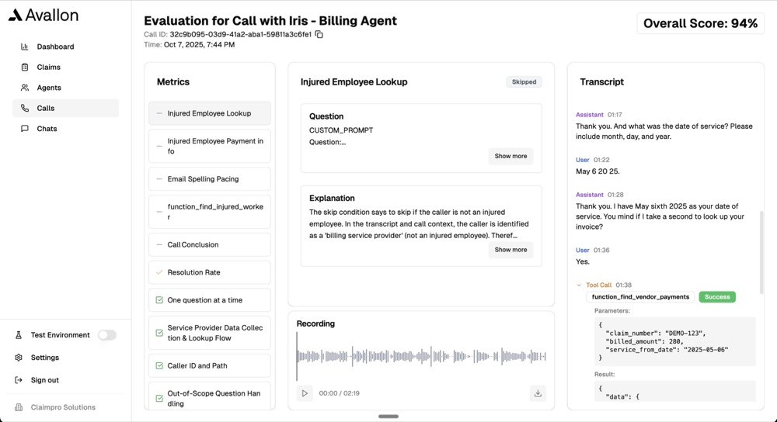Download the call recording
777x422 pixels.
(538, 393)
